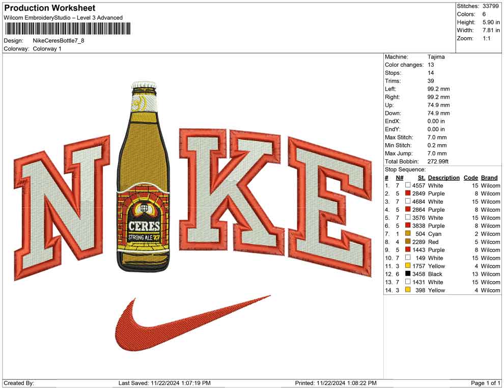Screen dimensions: 504x388
Task: Click the white swatch in stop row 1
Action: click(408, 185)
